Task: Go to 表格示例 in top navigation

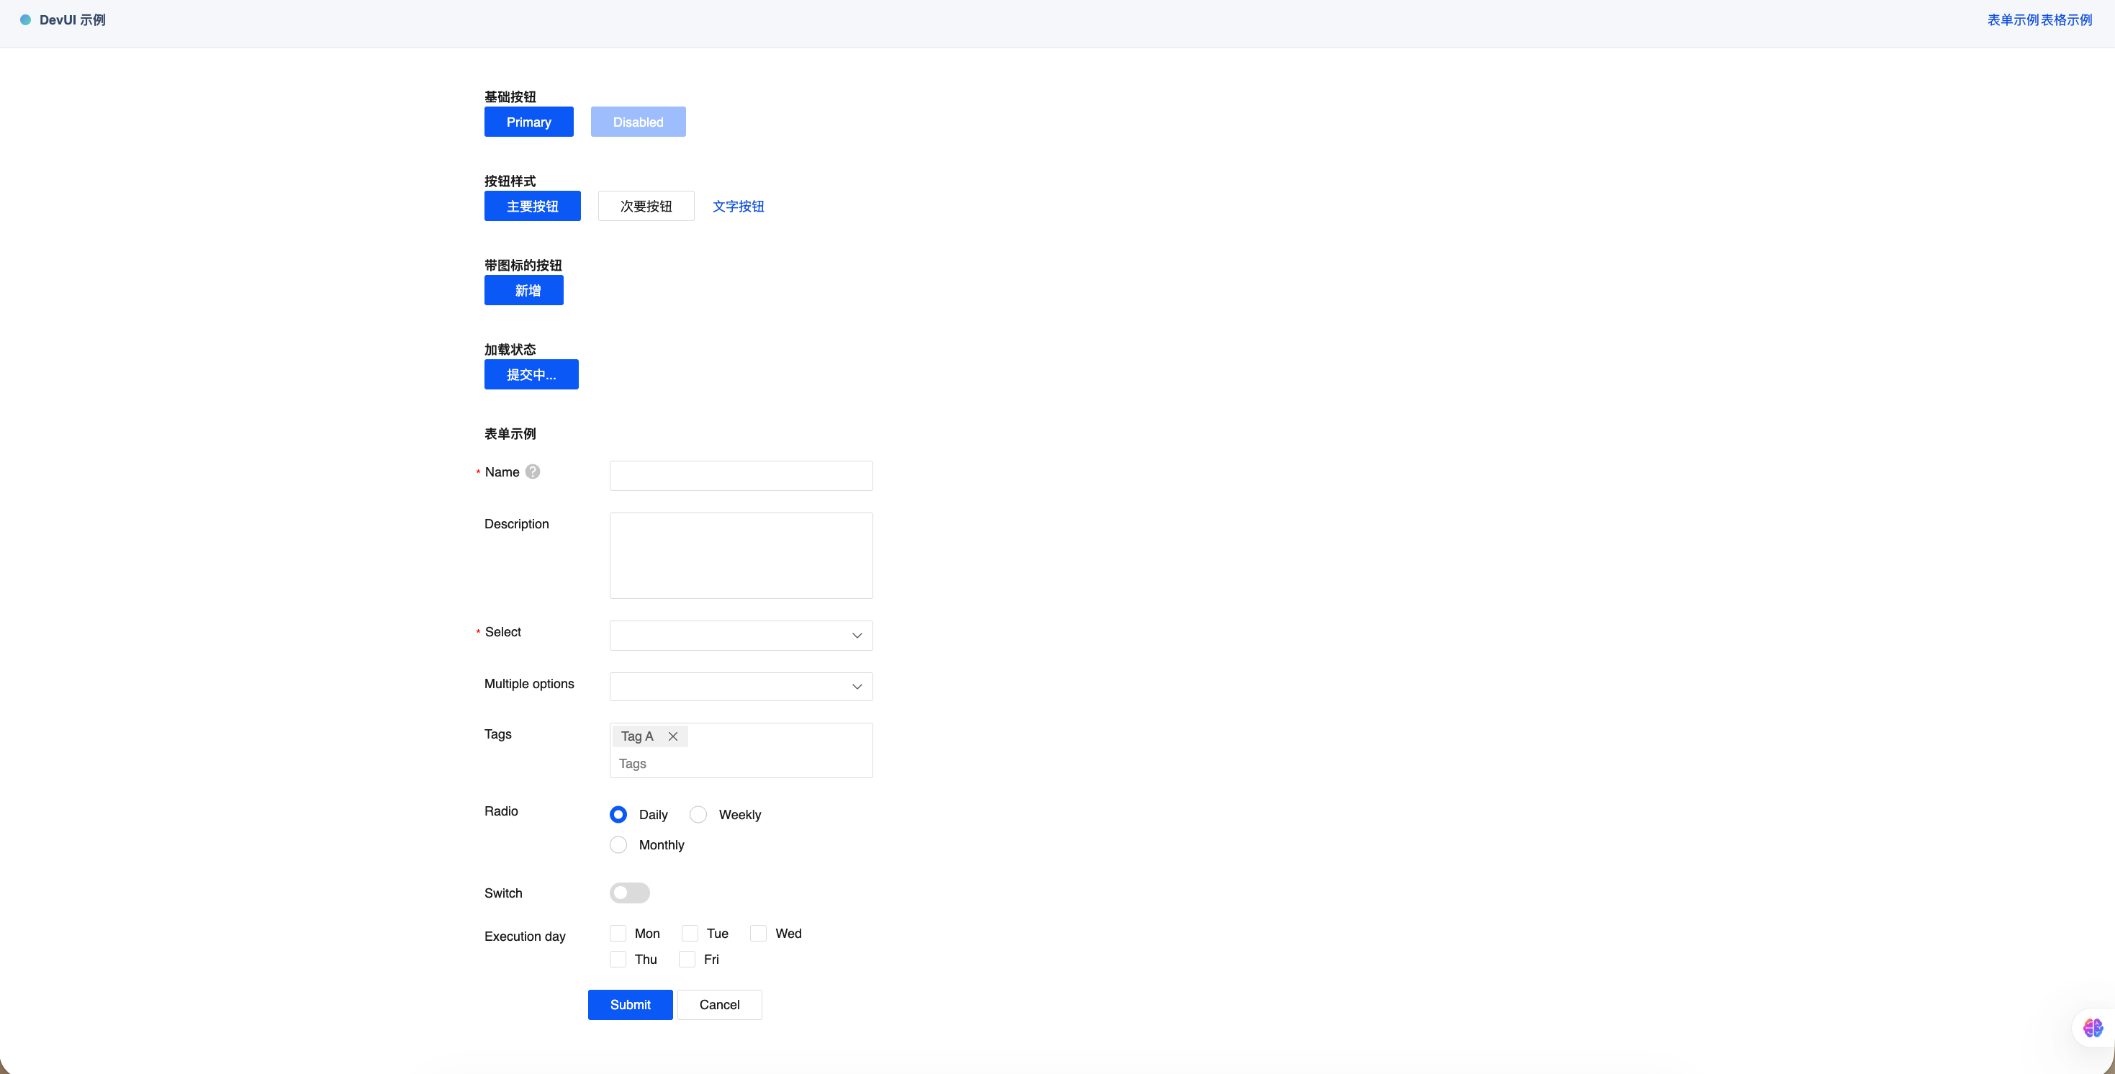Action: (2067, 19)
